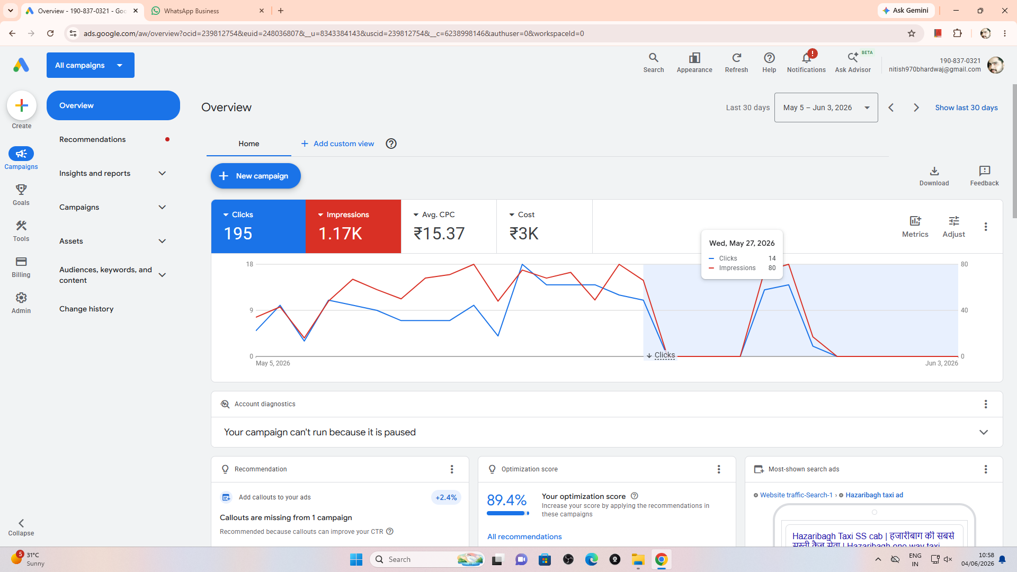
Task: Open File Explorer from taskbar
Action: [x=638, y=559]
